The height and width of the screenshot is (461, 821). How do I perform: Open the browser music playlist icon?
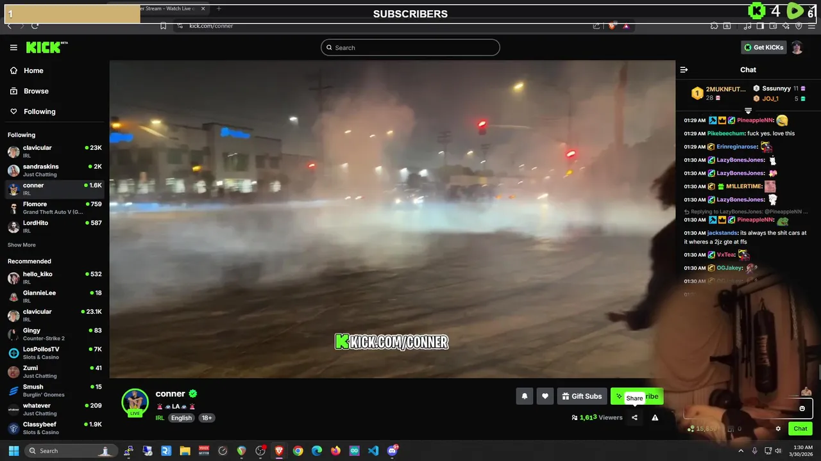pos(748,26)
